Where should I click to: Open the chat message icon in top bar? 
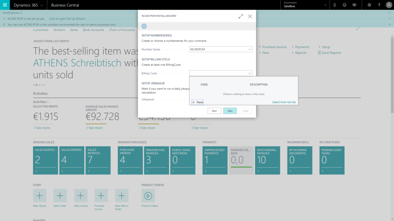354,5
